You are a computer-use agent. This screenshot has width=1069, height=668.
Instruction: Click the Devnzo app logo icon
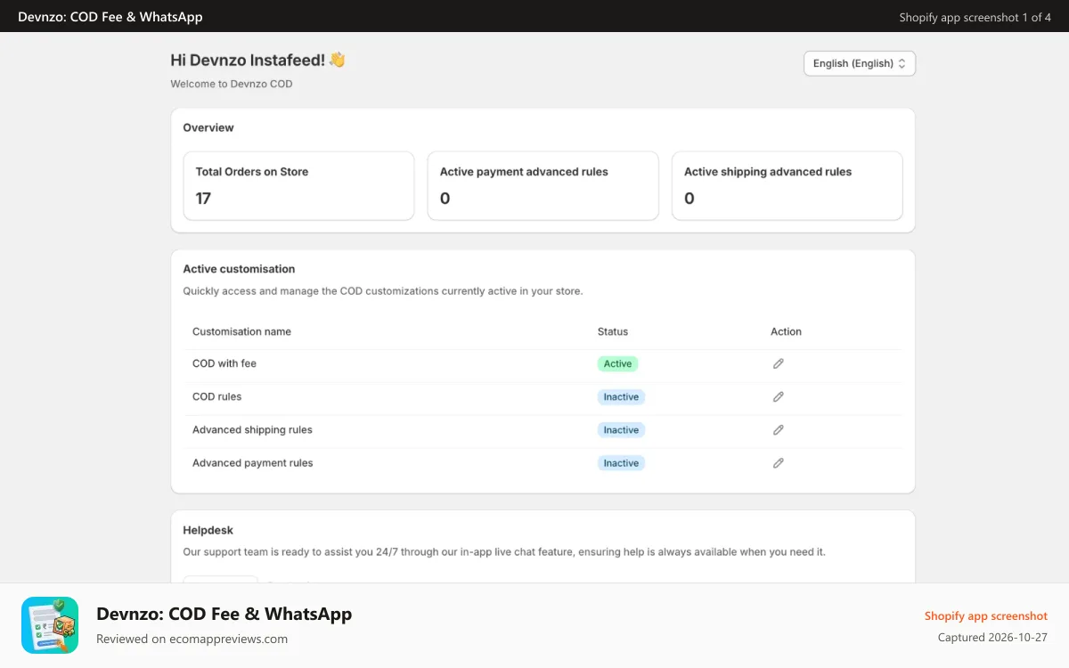(x=50, y=625)
